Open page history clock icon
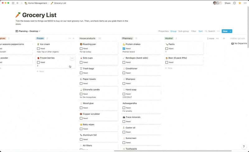Screen dimensions: 249x152 click(234, 3)
